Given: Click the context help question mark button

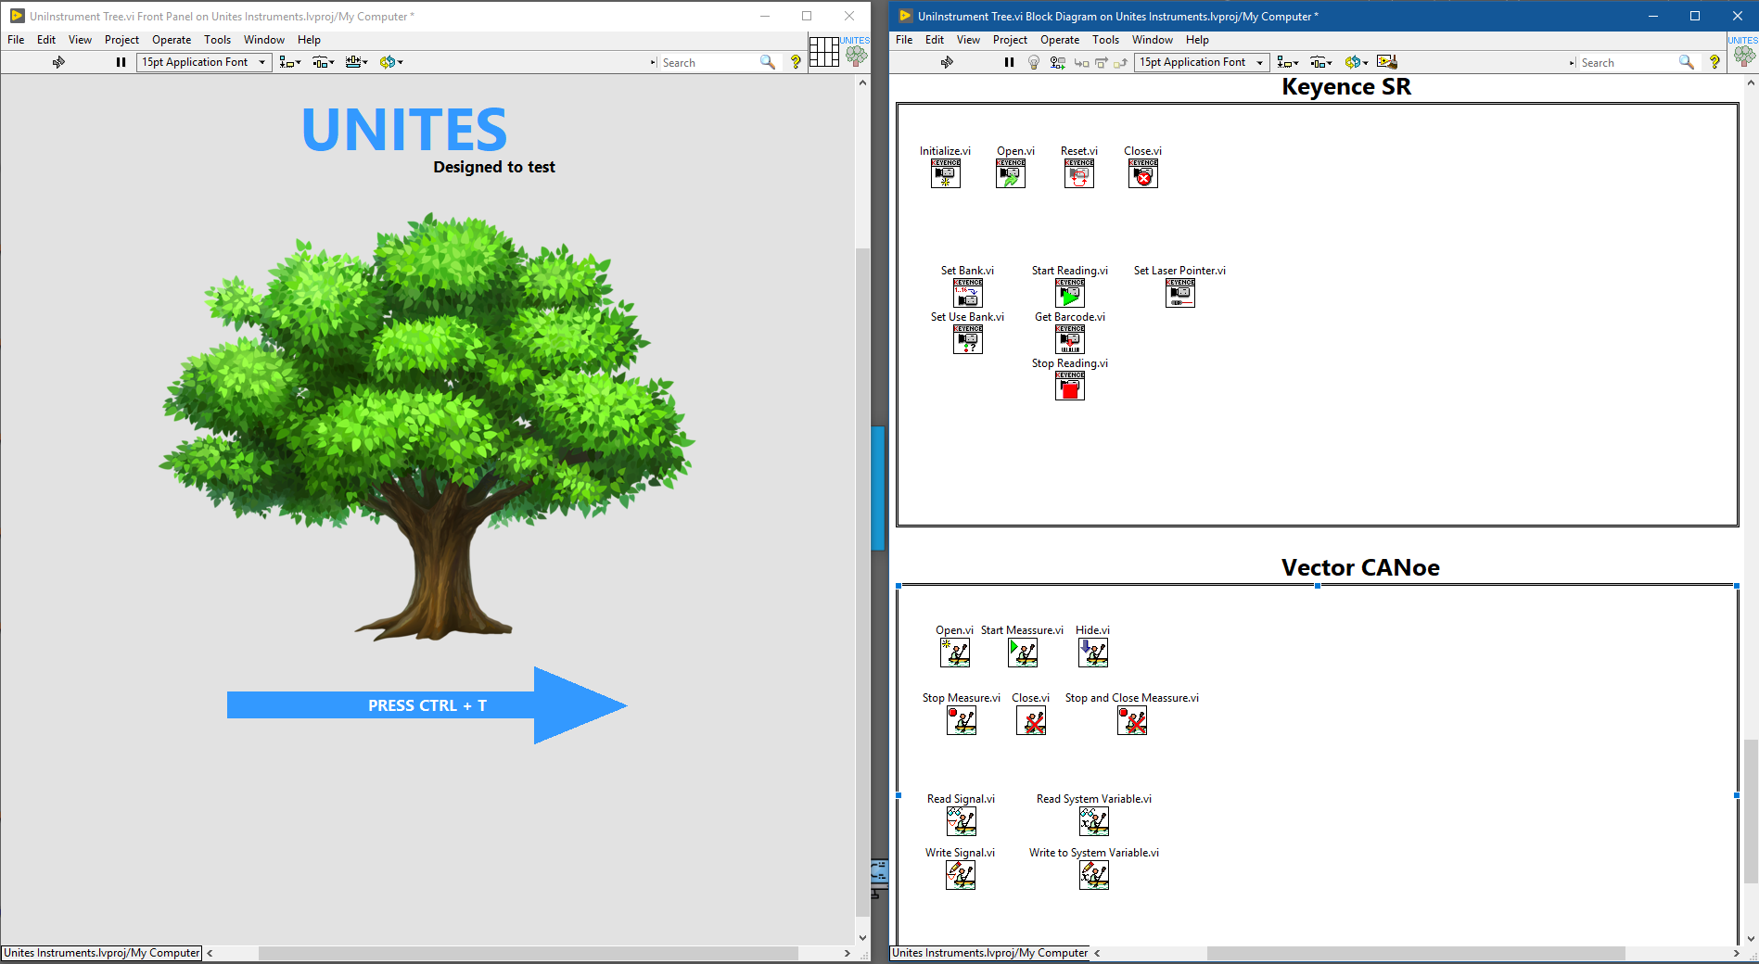Looking at the screenshot, I should pyautogui.click(x=1714, y=62).
